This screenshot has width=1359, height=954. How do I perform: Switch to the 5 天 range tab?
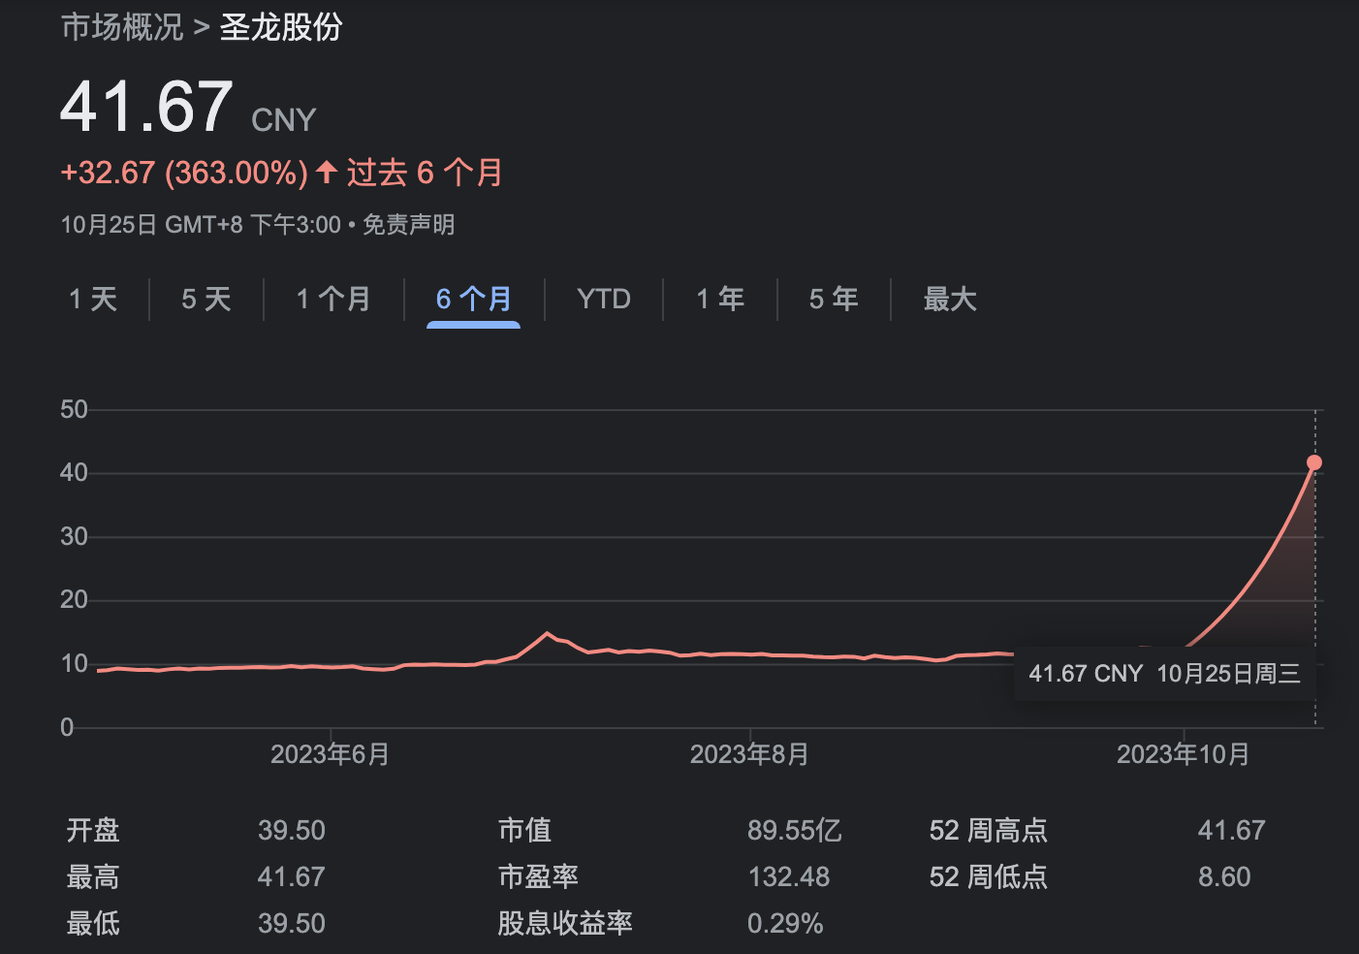pyautogui.click(x=206, y=299)
